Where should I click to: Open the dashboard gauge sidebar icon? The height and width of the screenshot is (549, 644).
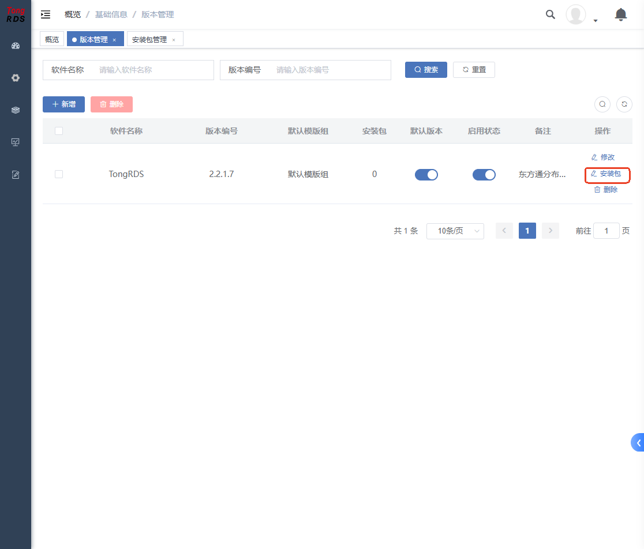coord(16,46)
